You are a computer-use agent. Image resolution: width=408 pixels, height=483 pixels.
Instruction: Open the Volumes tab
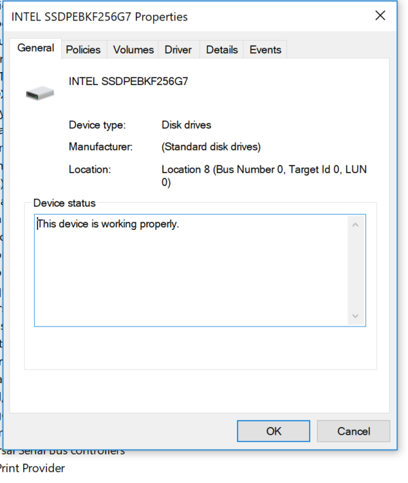pyautogui.click(x=133, y=50)
